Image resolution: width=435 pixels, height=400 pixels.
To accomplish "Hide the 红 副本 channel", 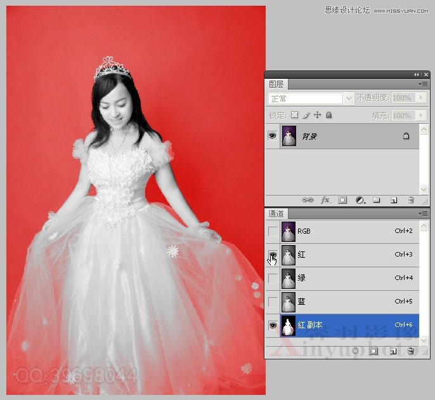I will pos(273,325).
